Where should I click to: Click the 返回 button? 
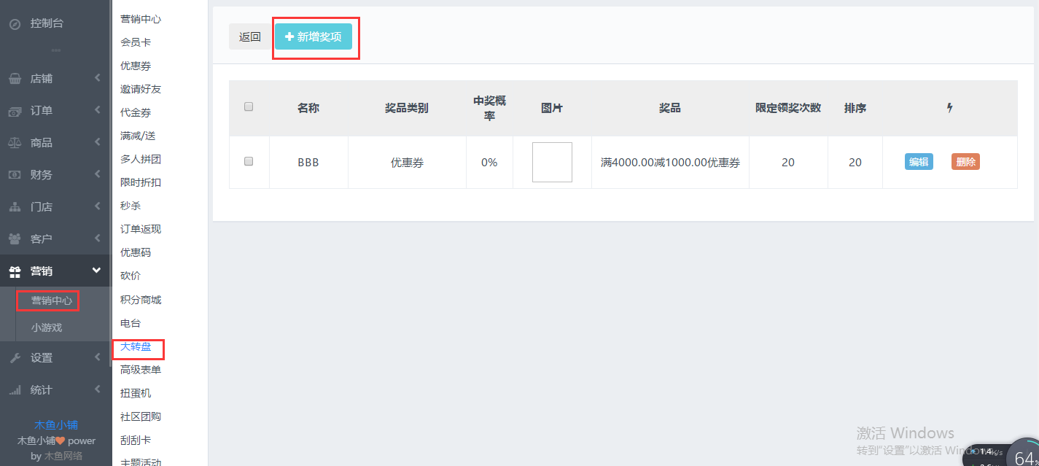click(250, 36)
